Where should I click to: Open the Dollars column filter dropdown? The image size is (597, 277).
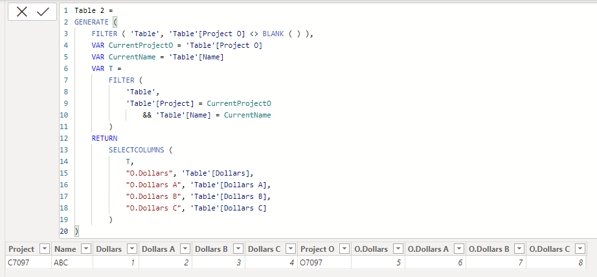pyautogui.click(x=132, y=249)
